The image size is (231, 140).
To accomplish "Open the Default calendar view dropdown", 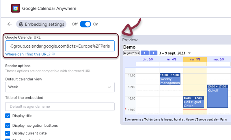I will click(x=60, y=87).
